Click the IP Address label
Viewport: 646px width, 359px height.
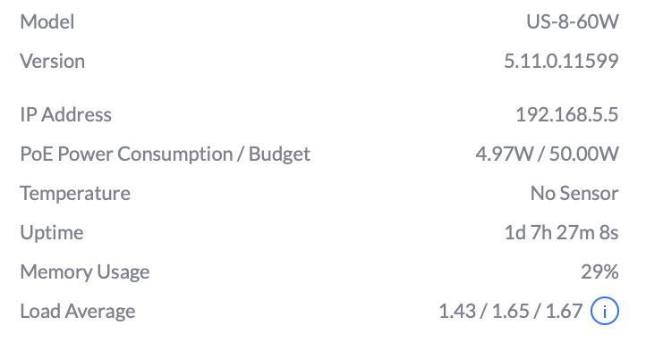click(66, 114)
